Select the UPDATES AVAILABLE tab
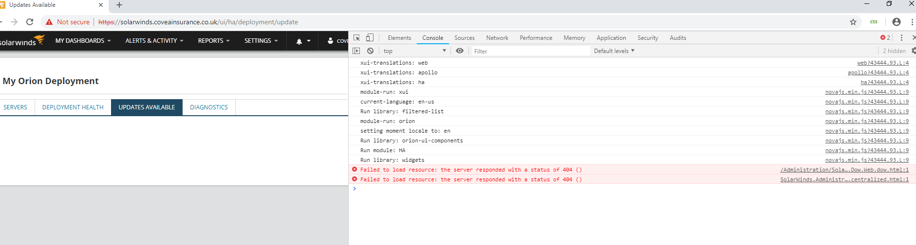 tap(147, 107)
